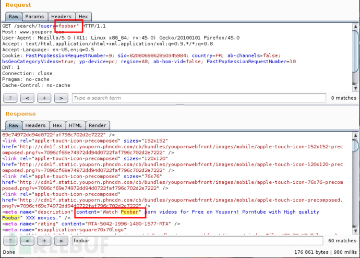Image resolution: width=360 pixels, height=258 pixels.
Task: Click the request next match '>' button
Action: click(61, 98)
